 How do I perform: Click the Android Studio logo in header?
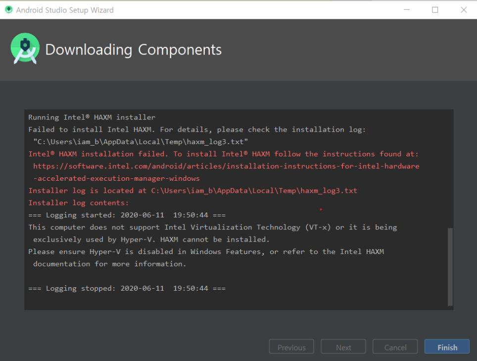[25, 49]
